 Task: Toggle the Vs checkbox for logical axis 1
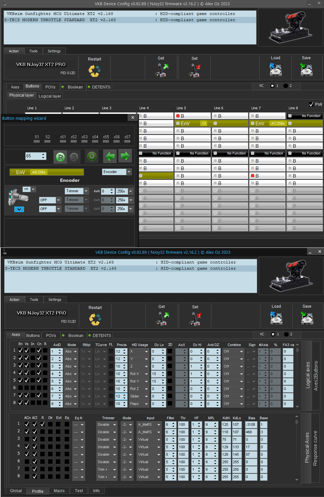coord(27,350)
